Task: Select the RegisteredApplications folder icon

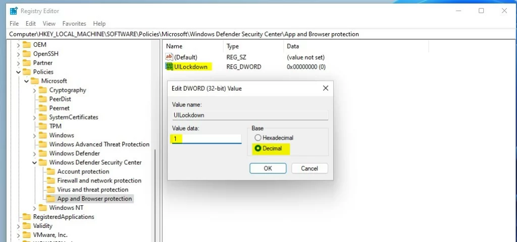Action: (x=27, y=217)
